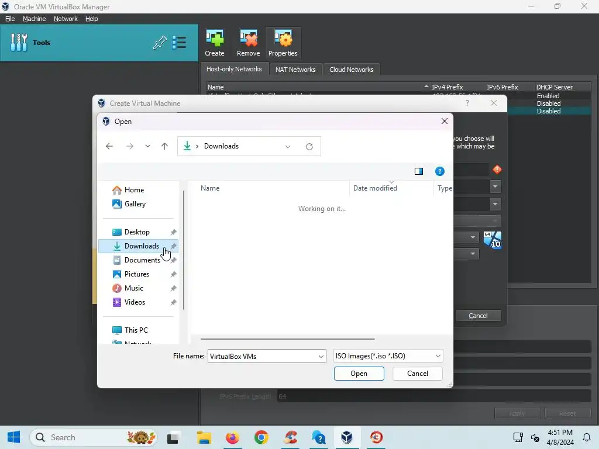Go forward in the Open dialog
The width and height of the screenshot is (599, 449).
pyautogui.click(x=130, y=146)
